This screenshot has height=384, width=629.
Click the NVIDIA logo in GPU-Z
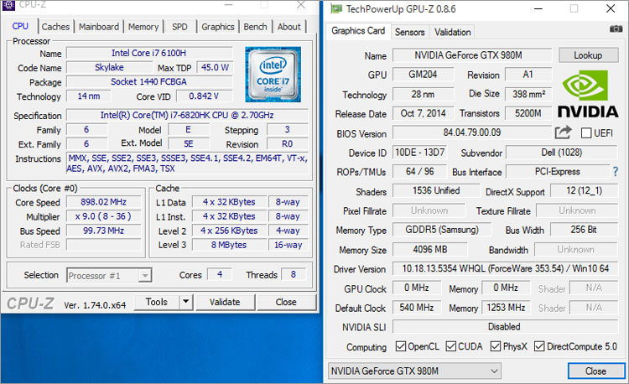588,95
